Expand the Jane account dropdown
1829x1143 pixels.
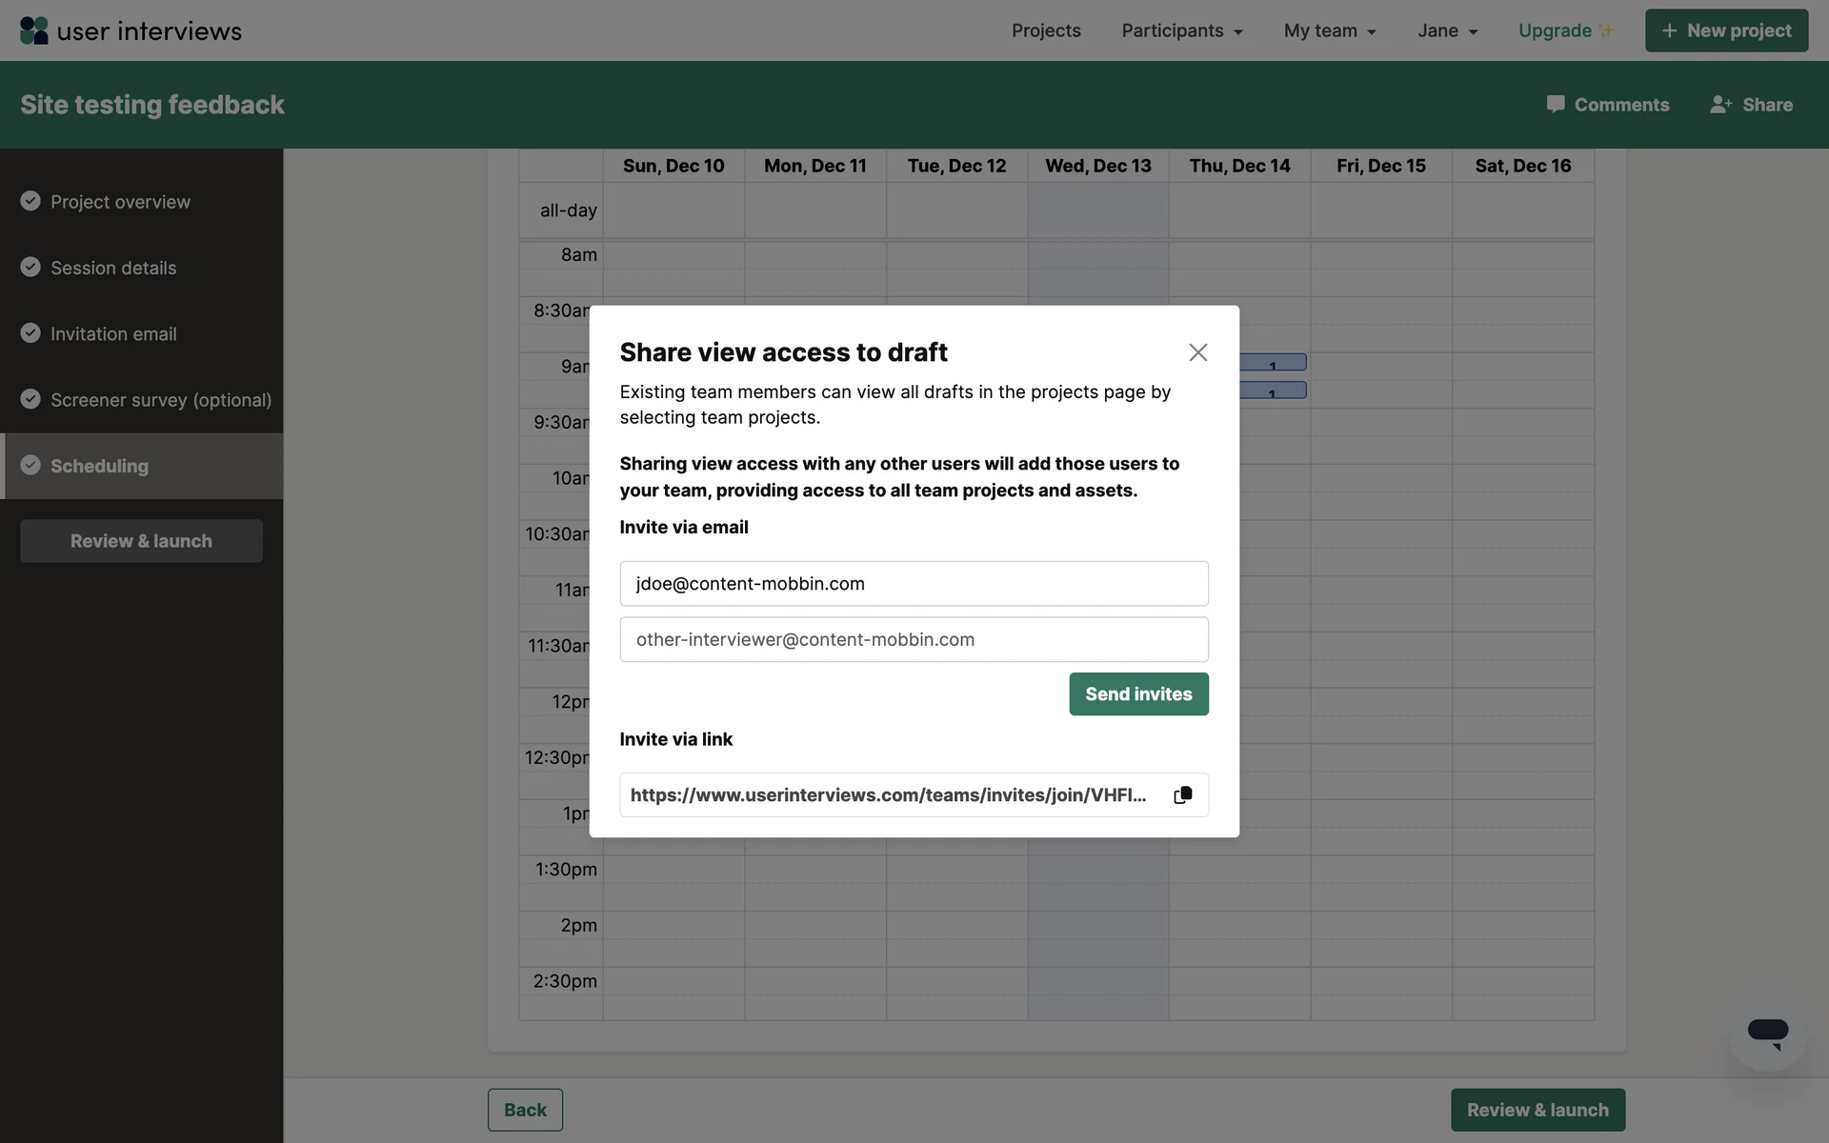[x=1447, y=30]
